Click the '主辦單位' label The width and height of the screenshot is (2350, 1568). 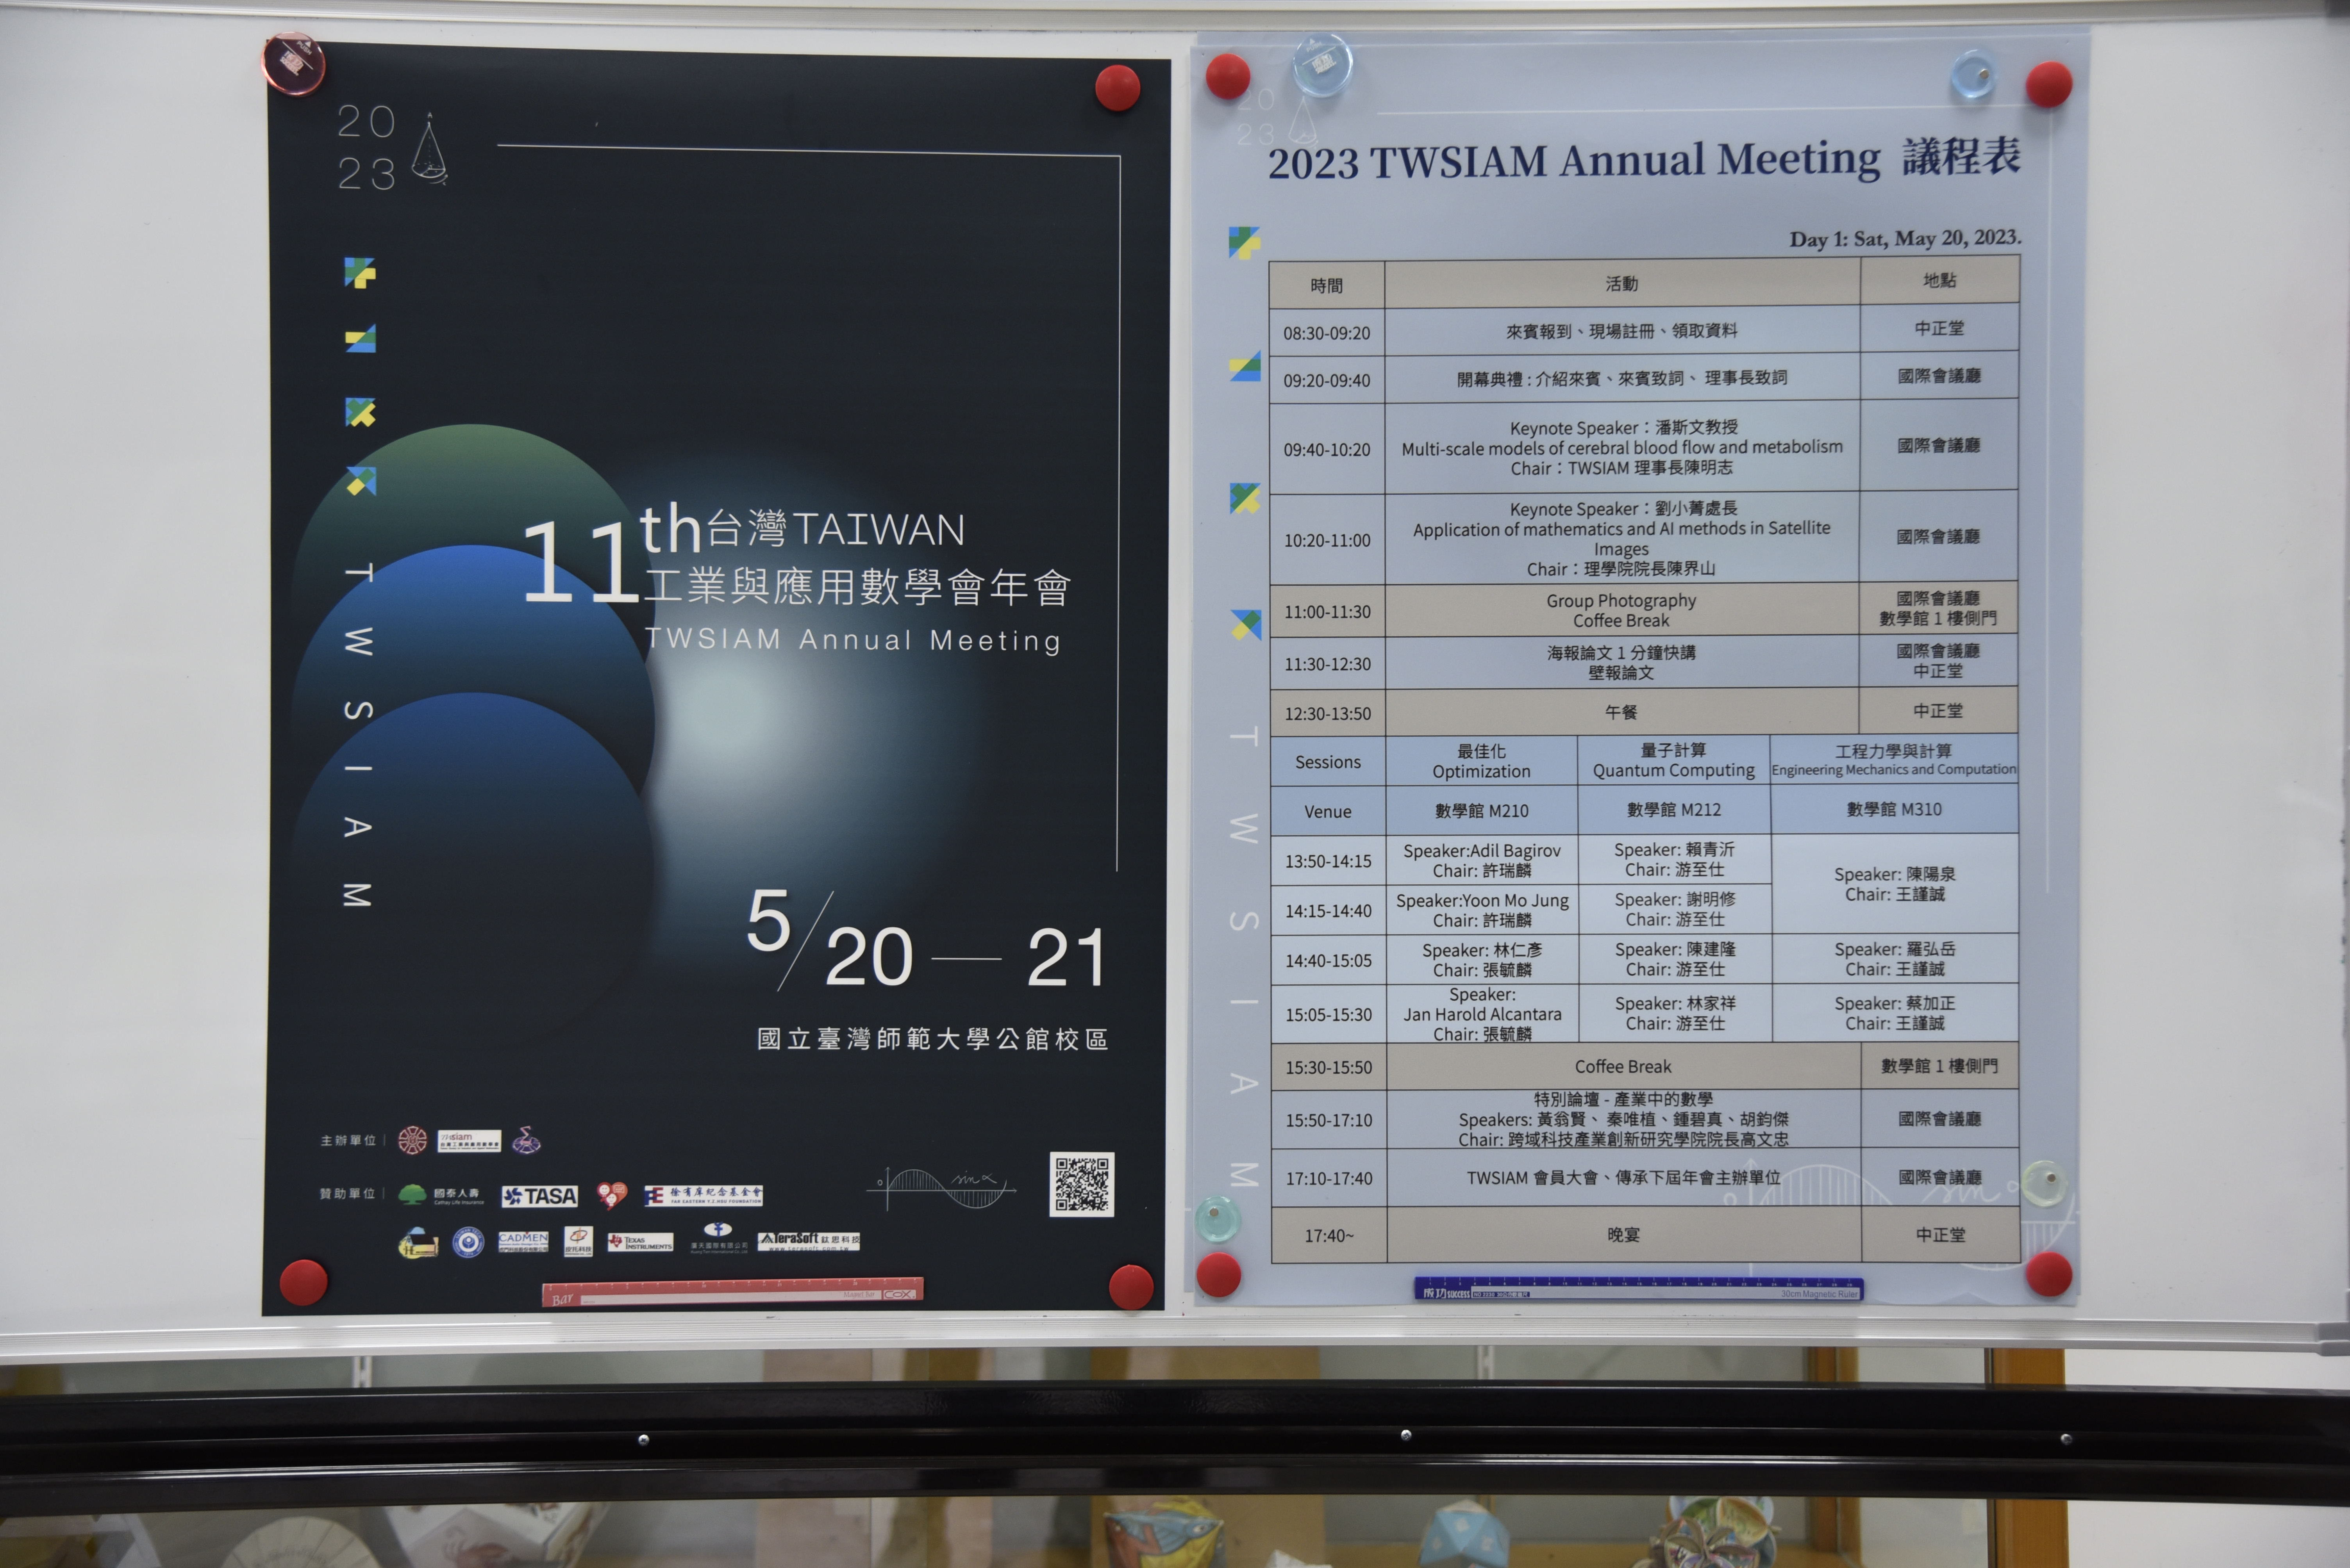[x=348, y=1141]
